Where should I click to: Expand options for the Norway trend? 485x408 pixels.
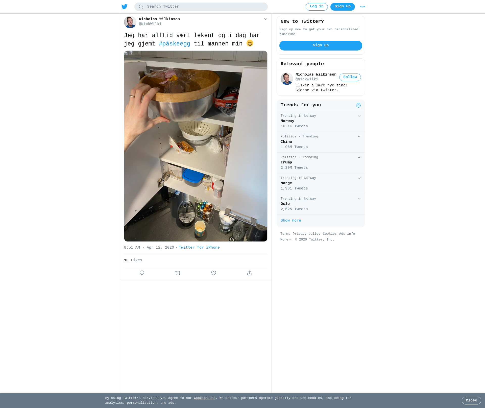(359, 116)
